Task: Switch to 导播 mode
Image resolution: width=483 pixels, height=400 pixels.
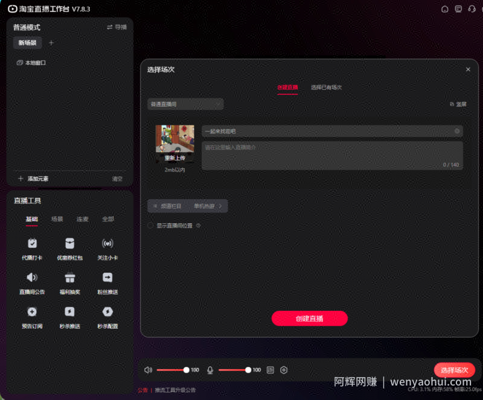Action: click(117, 27)
